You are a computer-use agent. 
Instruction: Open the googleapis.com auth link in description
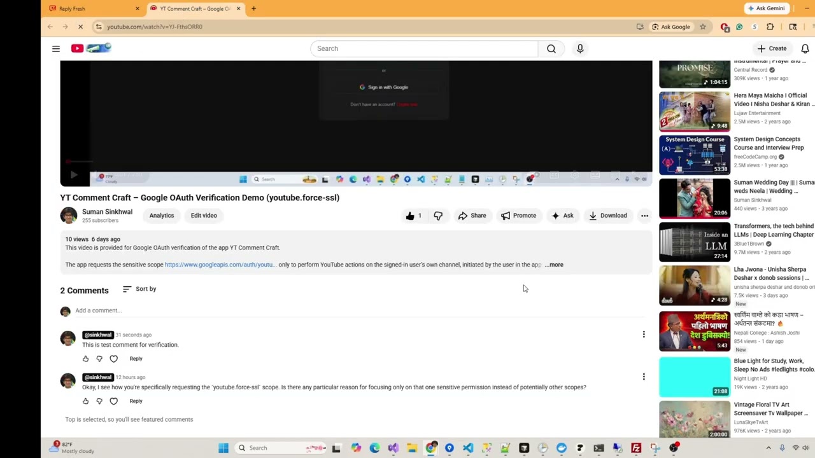(220, 265)
